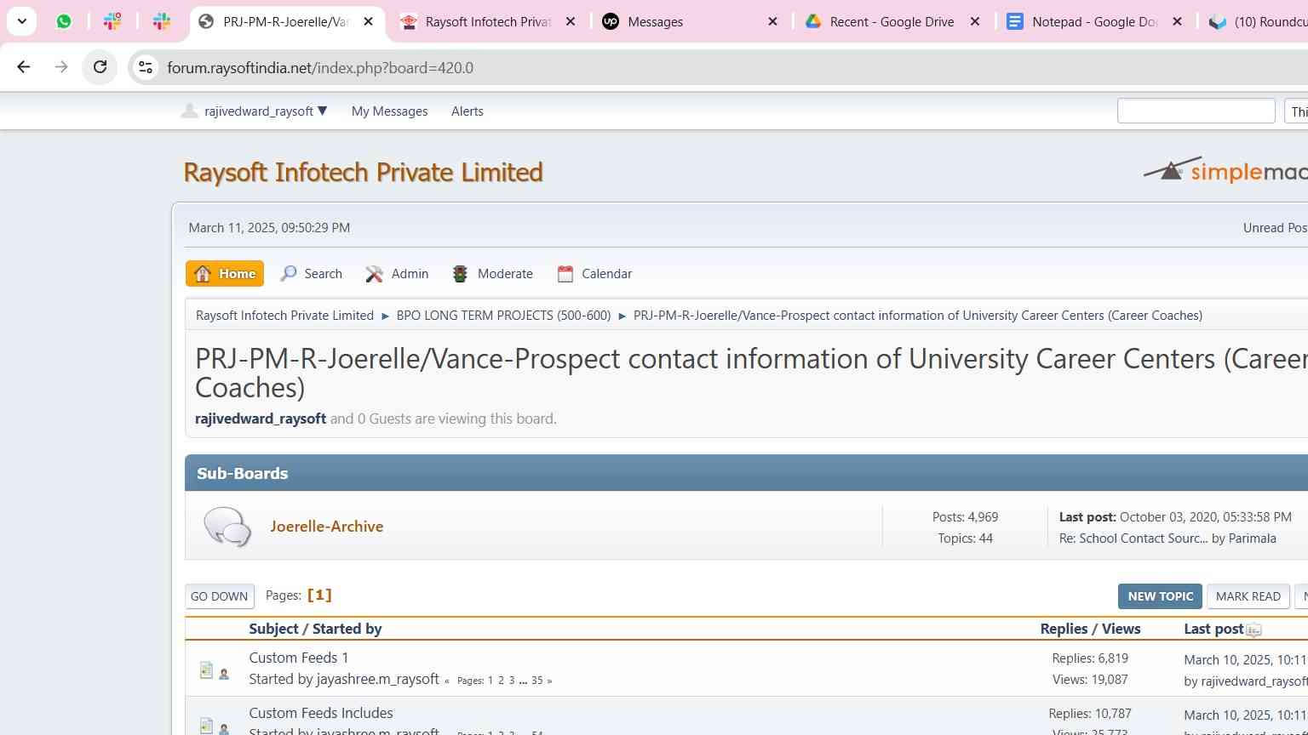Go to page 35 of Custom Feeds 1
Viewport: 1308px width, 735px height.
pos(537,681)
